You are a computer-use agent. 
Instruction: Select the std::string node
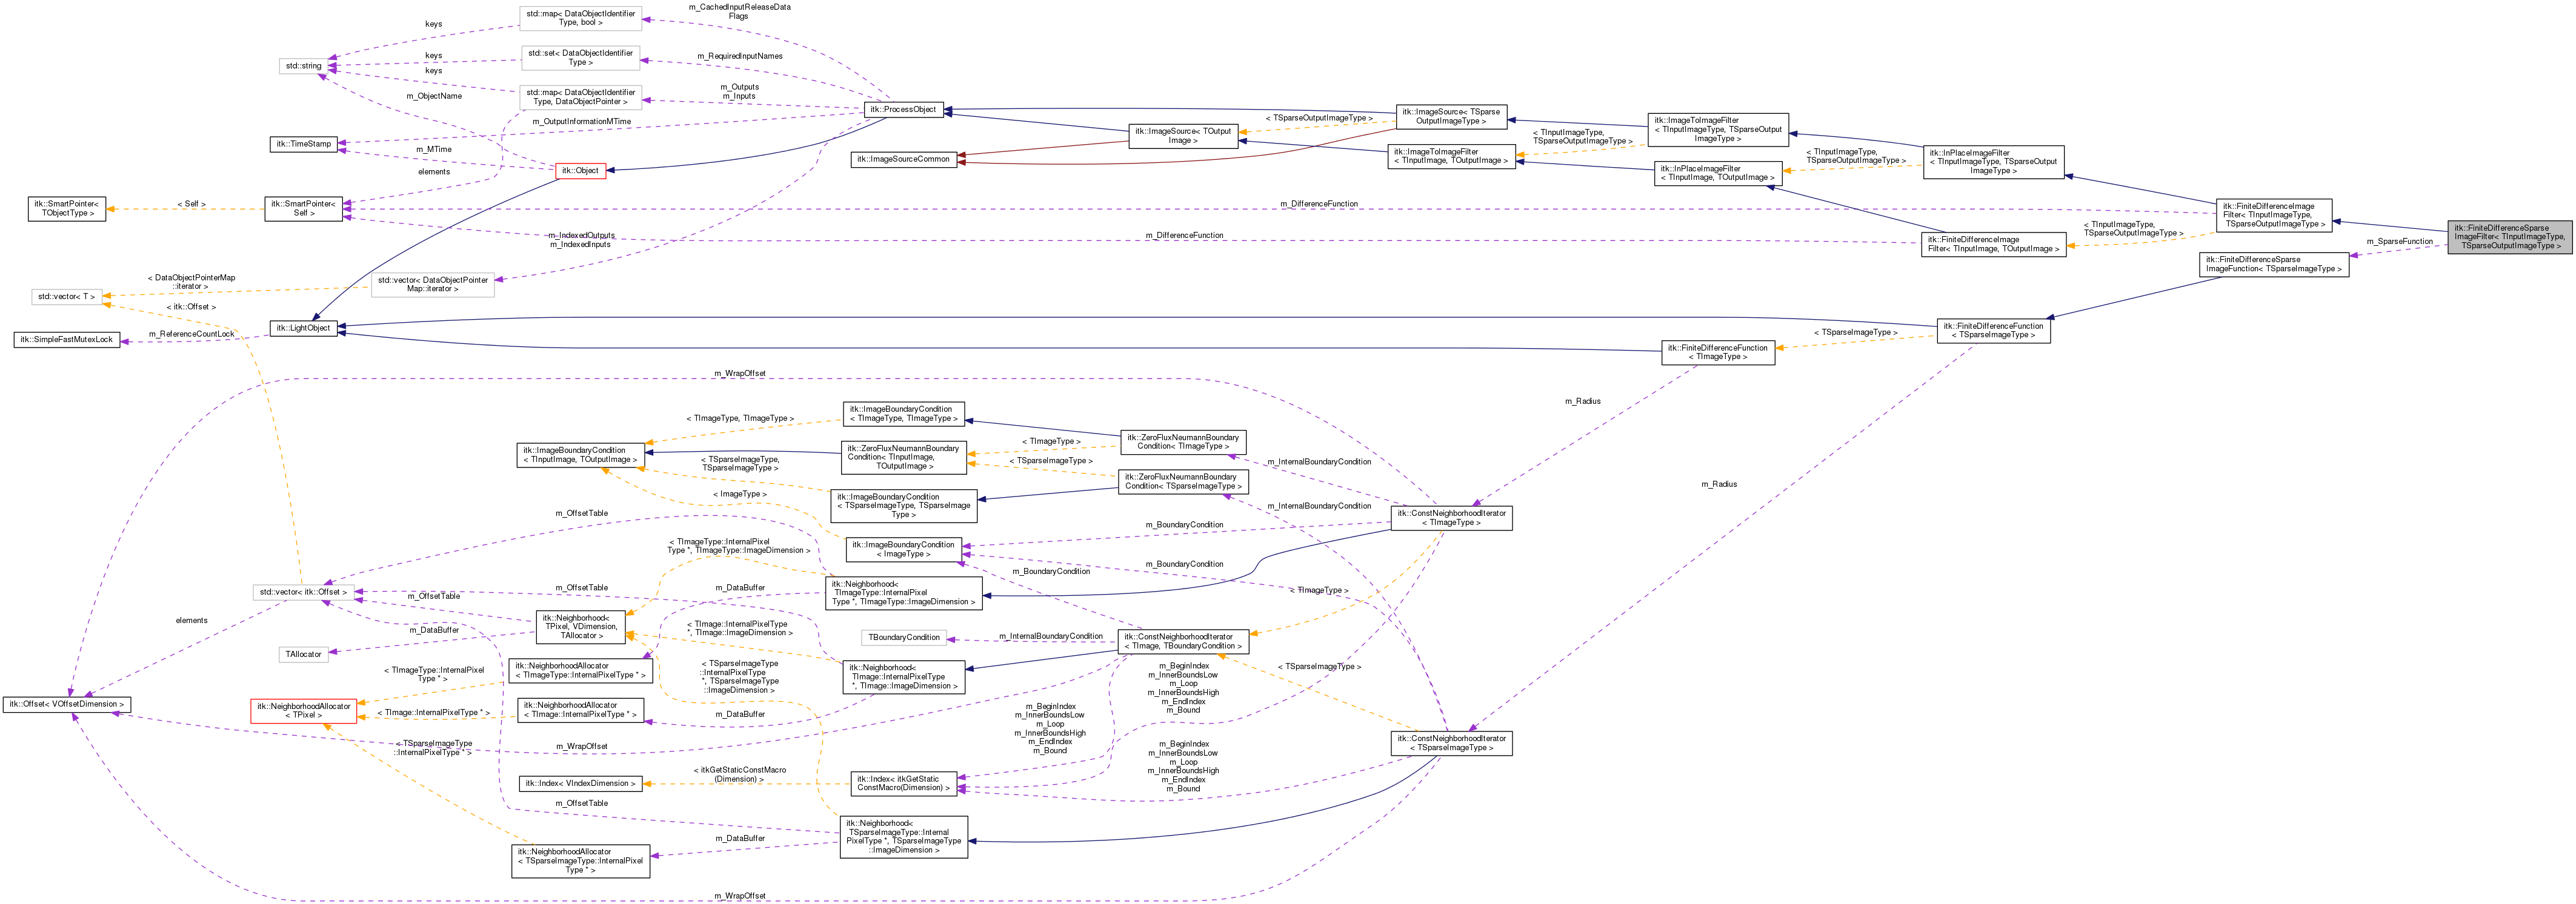coord(303,66)
